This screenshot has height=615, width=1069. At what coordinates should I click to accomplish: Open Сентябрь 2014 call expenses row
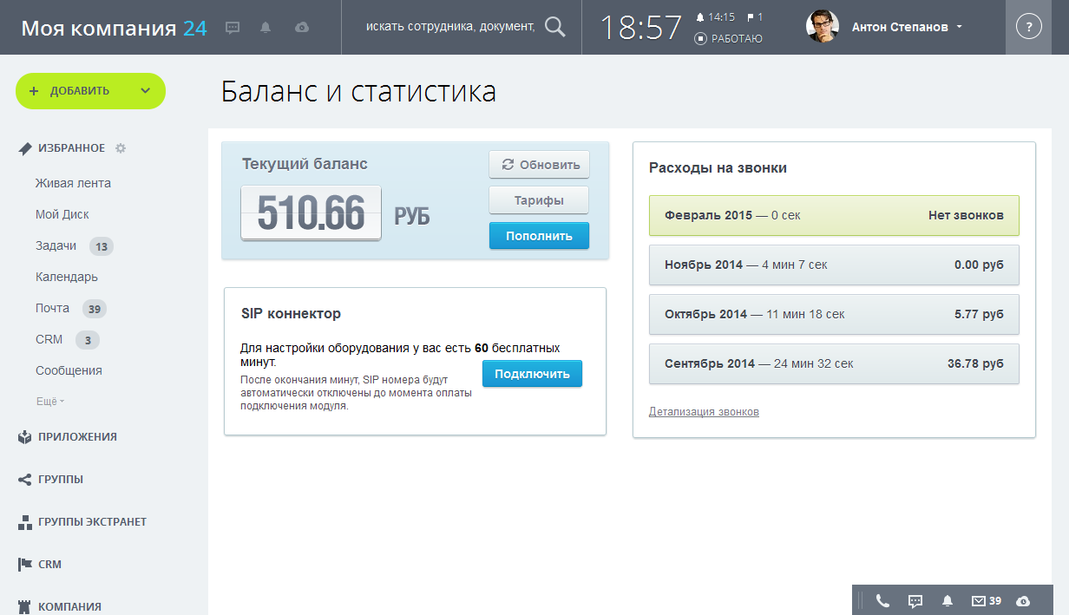(x=834, y=364)
